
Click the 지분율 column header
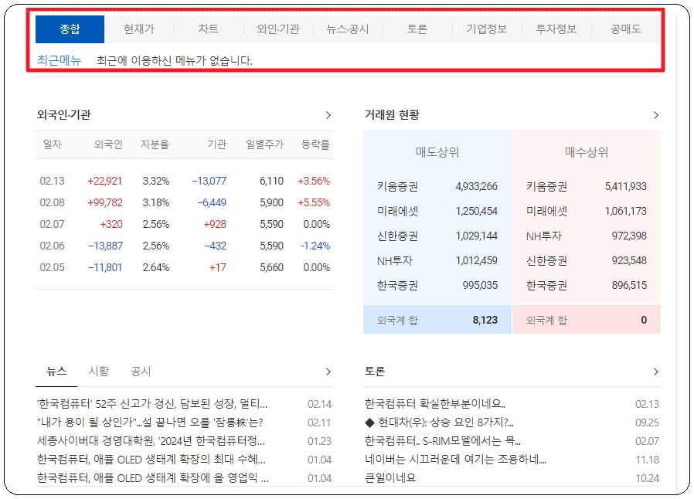[155, 144]
